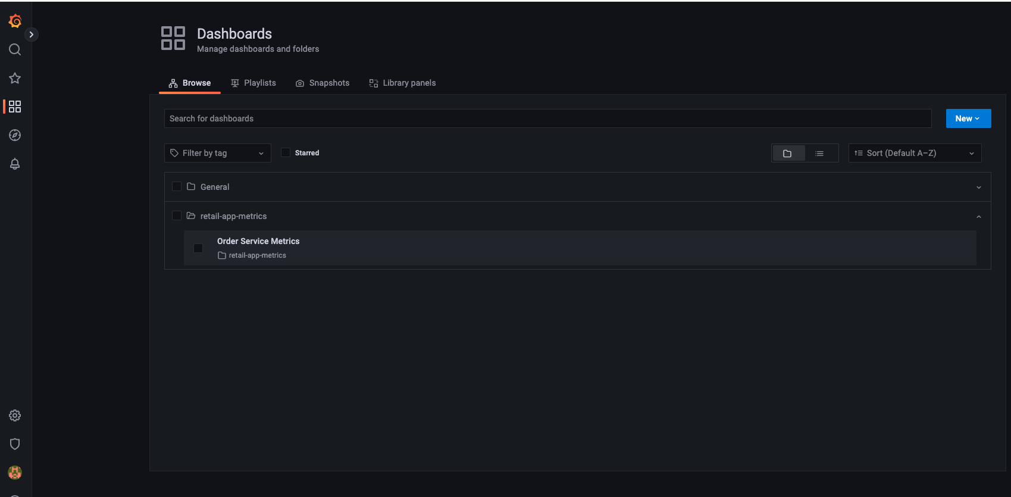1011x497 pixels.
Task: Check the Order Service Metrics checkbox
Action: point(198,248)
